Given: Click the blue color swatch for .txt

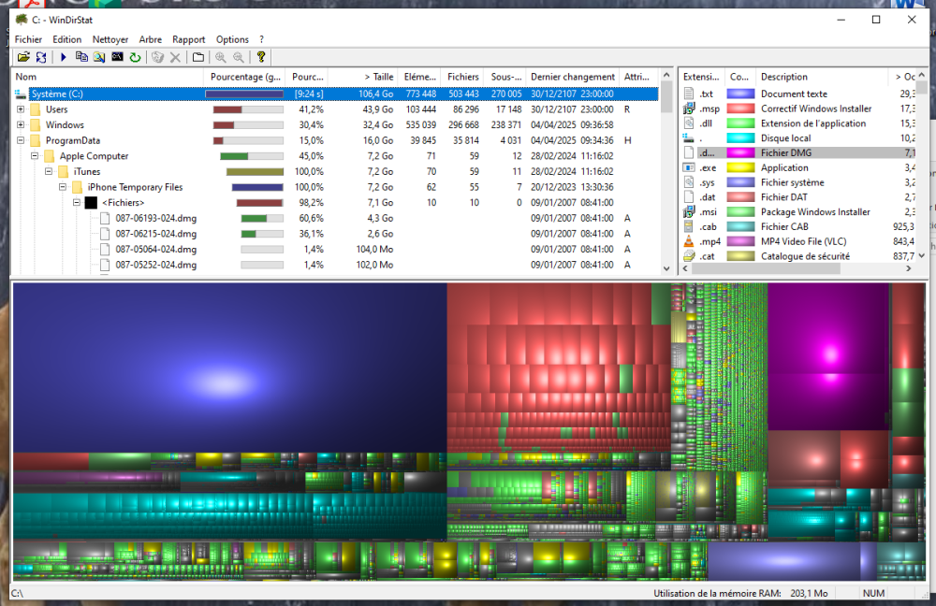Looking at the screenshot, I should (740, 94).
